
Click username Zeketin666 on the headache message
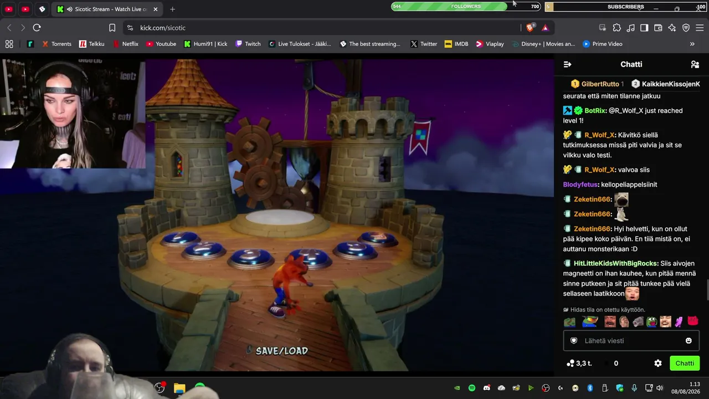tap(592, 229)
